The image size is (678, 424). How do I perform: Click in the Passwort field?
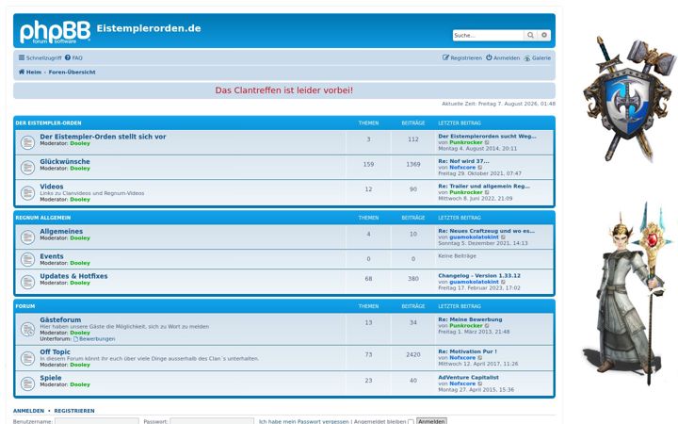[x=212, y=421]
